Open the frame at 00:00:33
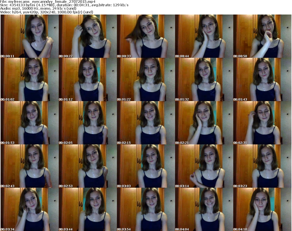The height and width of the screenshot is (231, 292). [x=146, y=36]
